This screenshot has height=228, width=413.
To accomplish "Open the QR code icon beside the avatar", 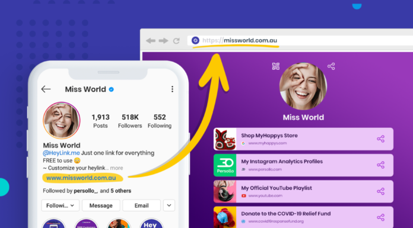I will [x=276, y=66].
